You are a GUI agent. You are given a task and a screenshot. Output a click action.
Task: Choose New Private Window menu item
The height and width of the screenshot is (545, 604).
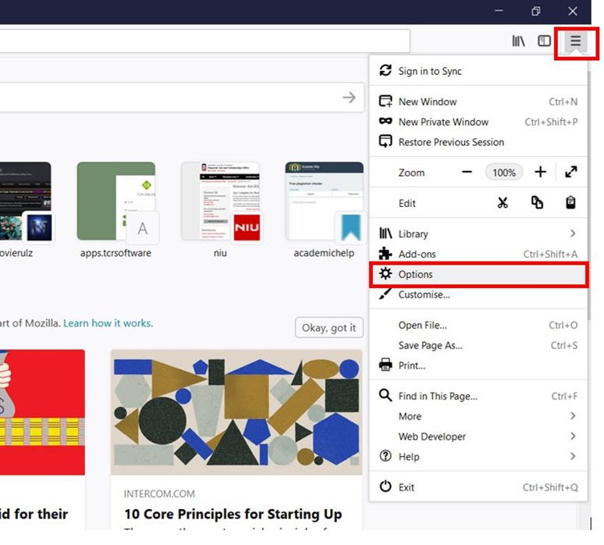point(443,122)
